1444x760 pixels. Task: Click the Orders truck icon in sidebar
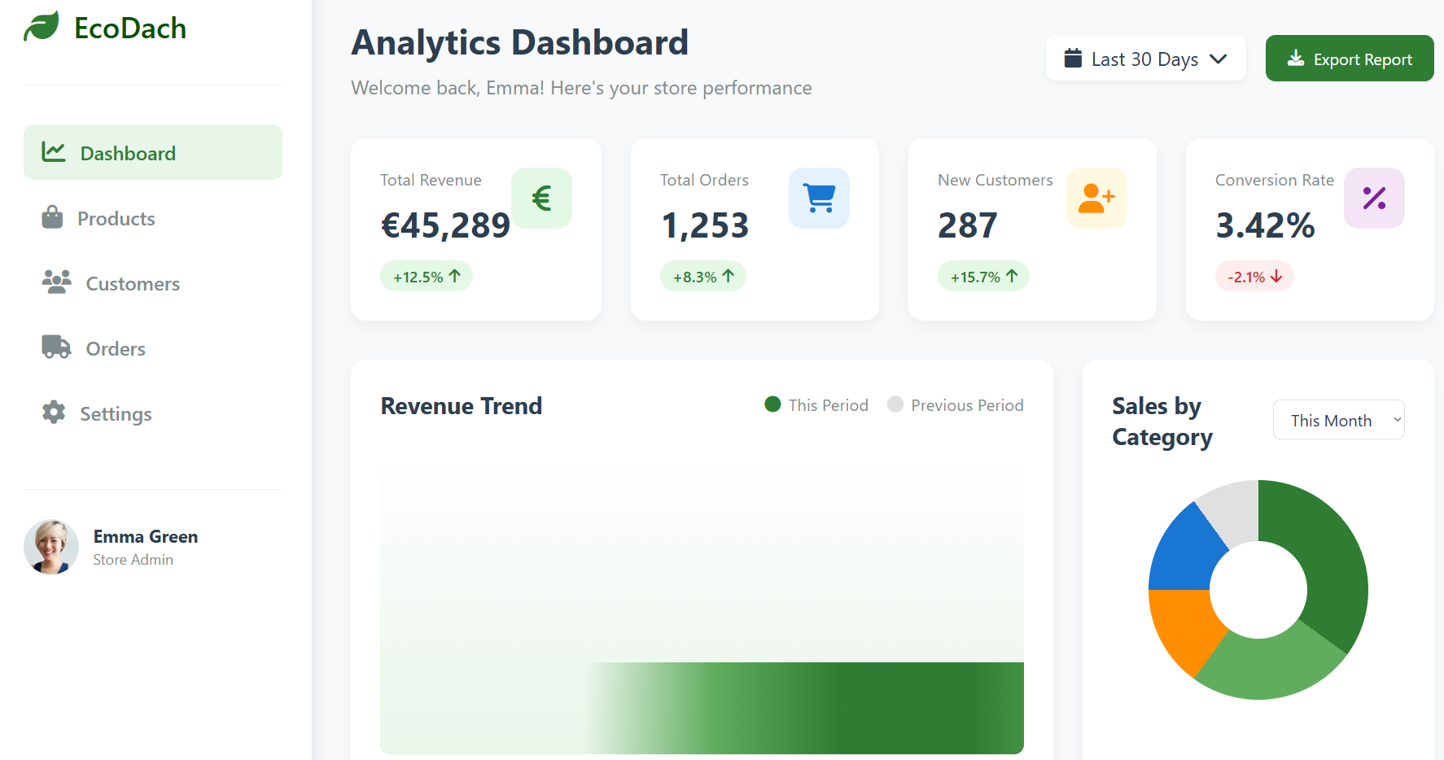(x=56, y=347)
